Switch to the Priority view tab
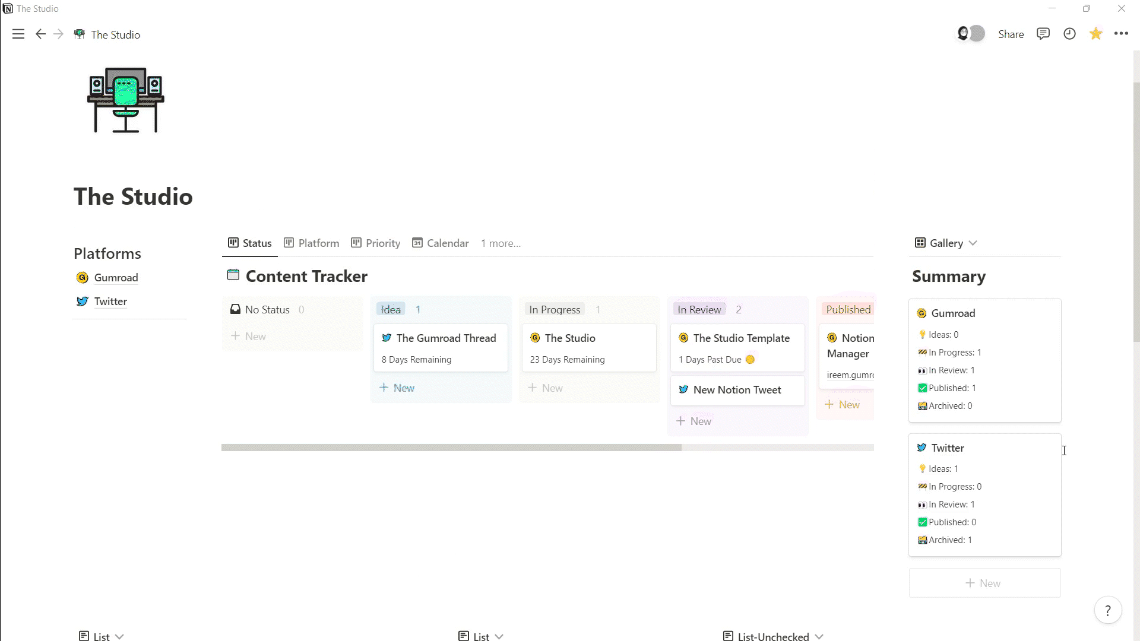Viewport: 1140px width, 641px height. [x=376, y=243]
